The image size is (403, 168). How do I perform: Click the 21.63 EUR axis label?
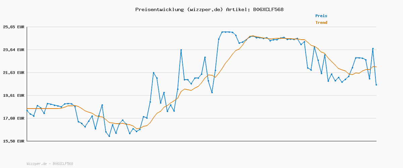pos(14,73)
